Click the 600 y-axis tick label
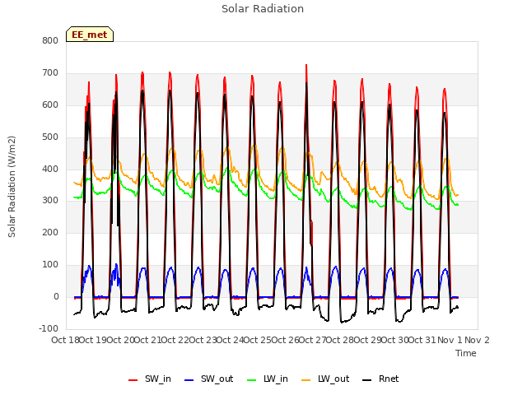Viewport: 527px width, 395px height. click(50, 105)
